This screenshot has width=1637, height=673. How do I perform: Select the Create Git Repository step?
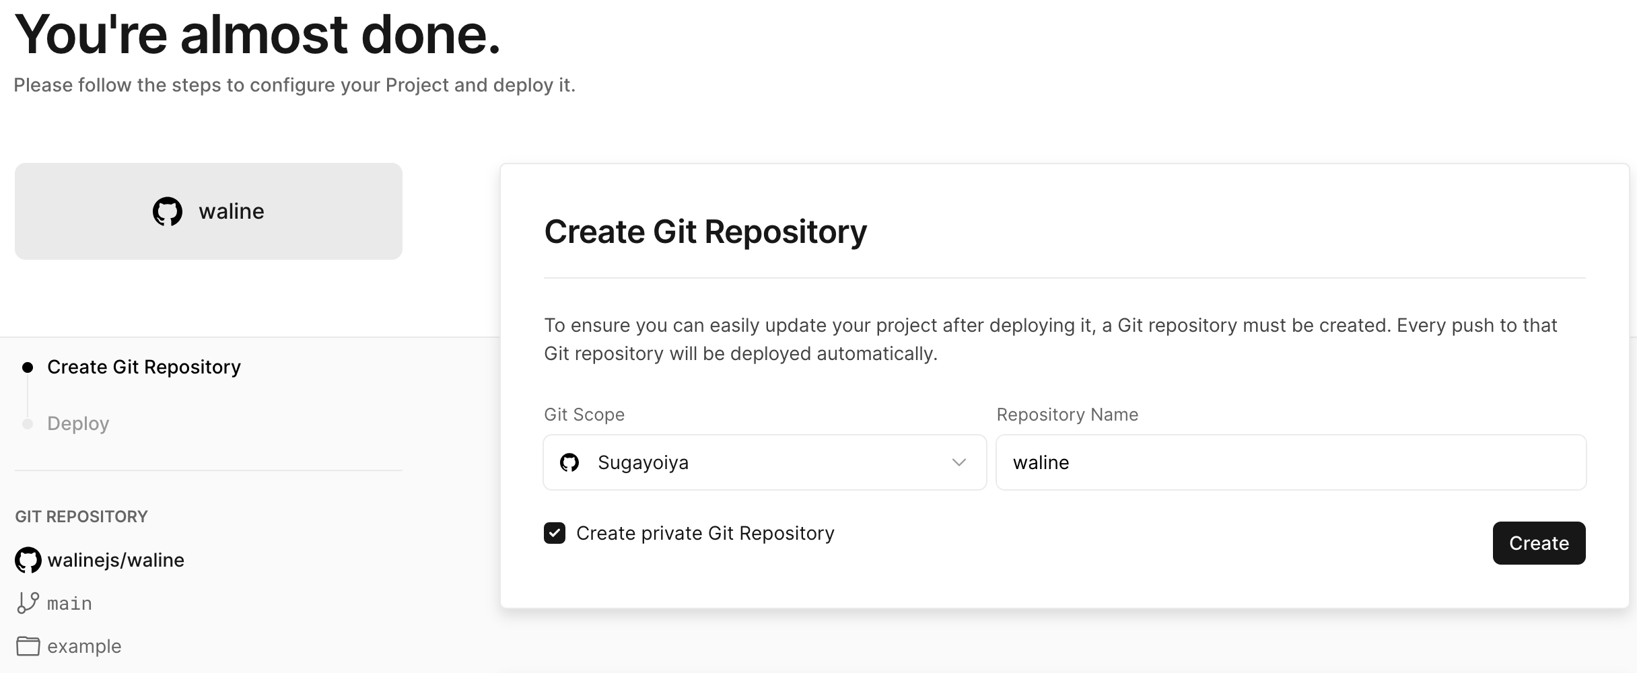[143, 367]
